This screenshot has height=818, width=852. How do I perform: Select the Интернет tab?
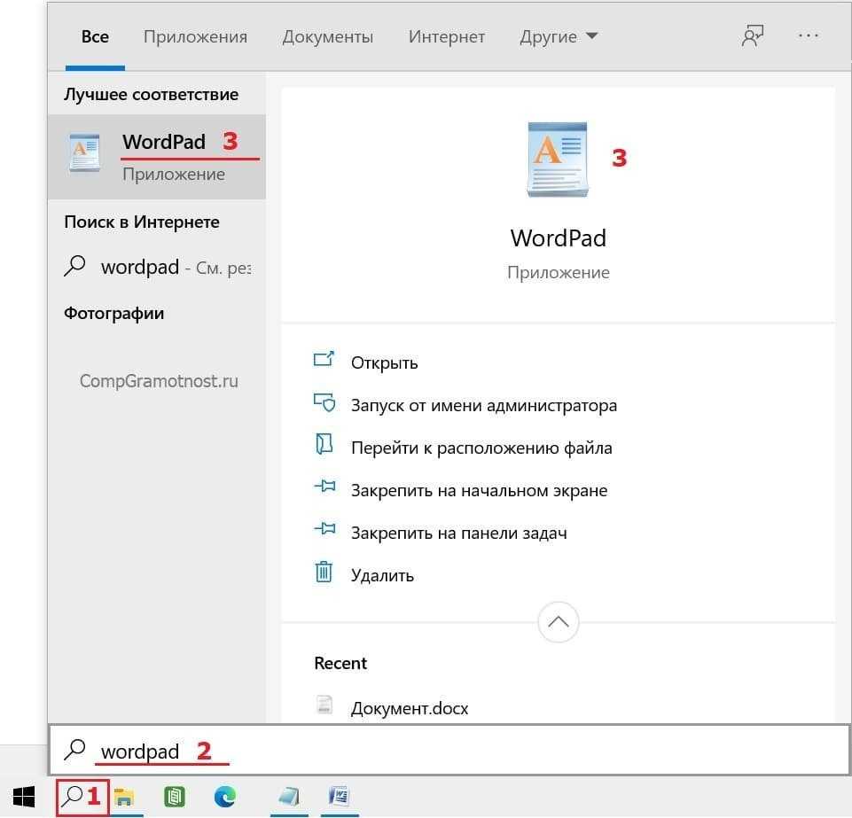point(446,36)
